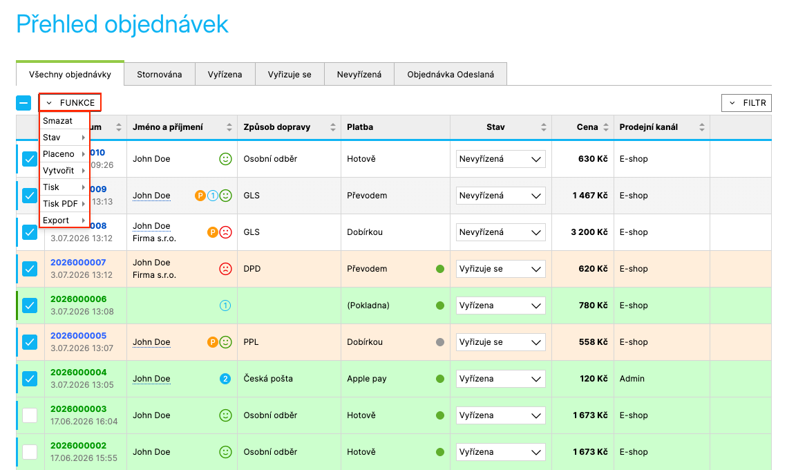
Task: Uncheck checkbox for order 2026000004
Action: [30, 379]
